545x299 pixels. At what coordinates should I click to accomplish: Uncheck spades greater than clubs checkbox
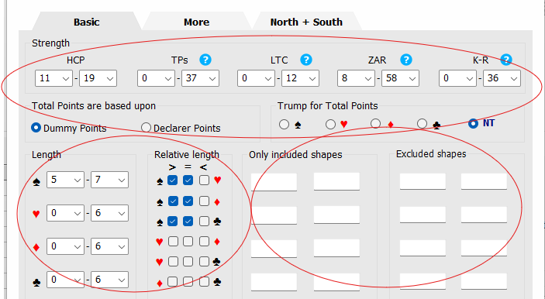[x=173, y=222]
